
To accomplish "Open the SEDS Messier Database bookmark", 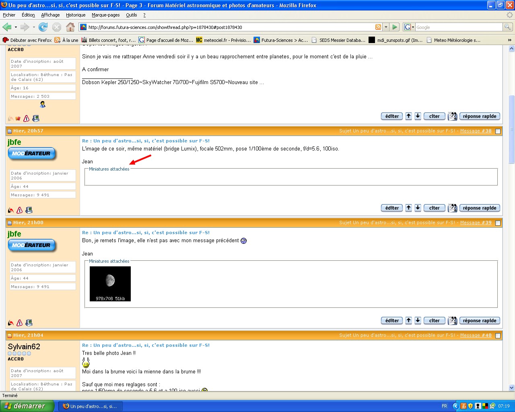I will click(x=338, y=40).
